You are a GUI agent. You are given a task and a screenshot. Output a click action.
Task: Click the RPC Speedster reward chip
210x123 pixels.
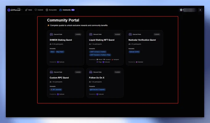point(56,89)
